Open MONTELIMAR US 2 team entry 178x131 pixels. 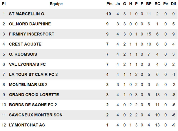tap(28, 85)
